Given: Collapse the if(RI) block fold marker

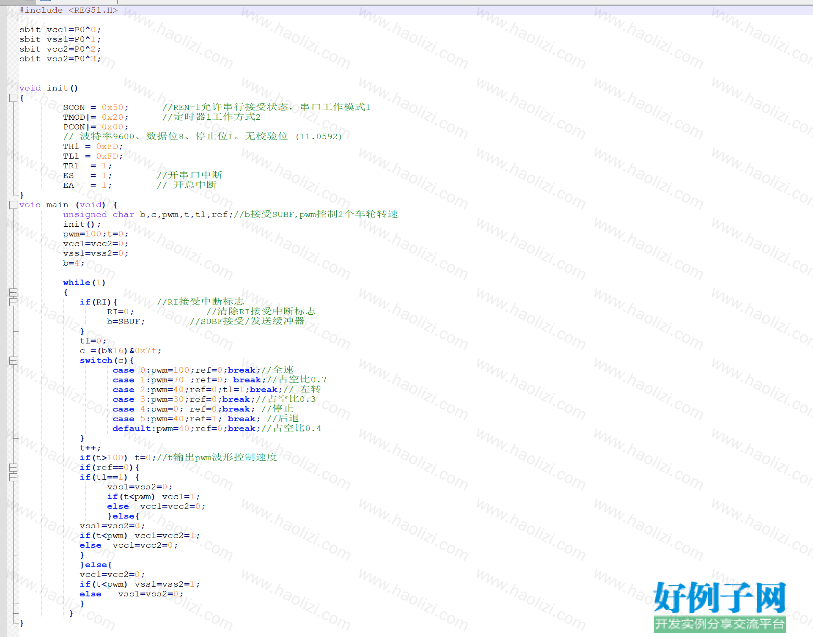Looking at the screenshot, I should pos(13,302).
